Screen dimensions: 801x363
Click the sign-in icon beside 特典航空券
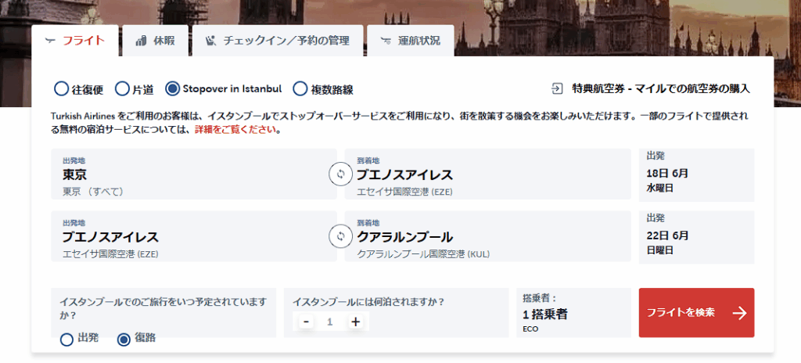click(x=557, y=88)
